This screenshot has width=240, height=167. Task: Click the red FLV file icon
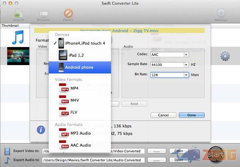(x=64, y=112)
